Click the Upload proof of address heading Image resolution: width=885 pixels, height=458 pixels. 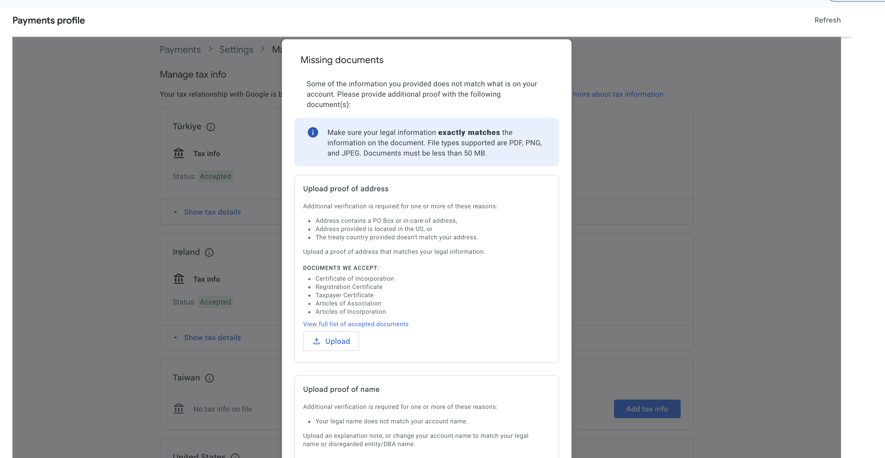click(x=346, y=189)
